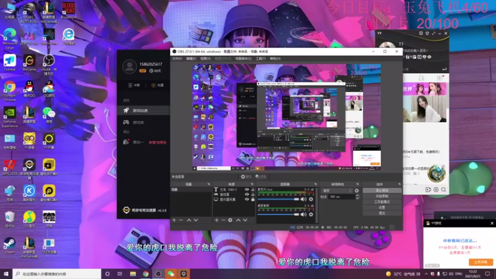The height and width of the screenshot is (279, 496).
Task: Adjust the desktop audio volume slider in the mixer
Action: click(x=278, y=214)
